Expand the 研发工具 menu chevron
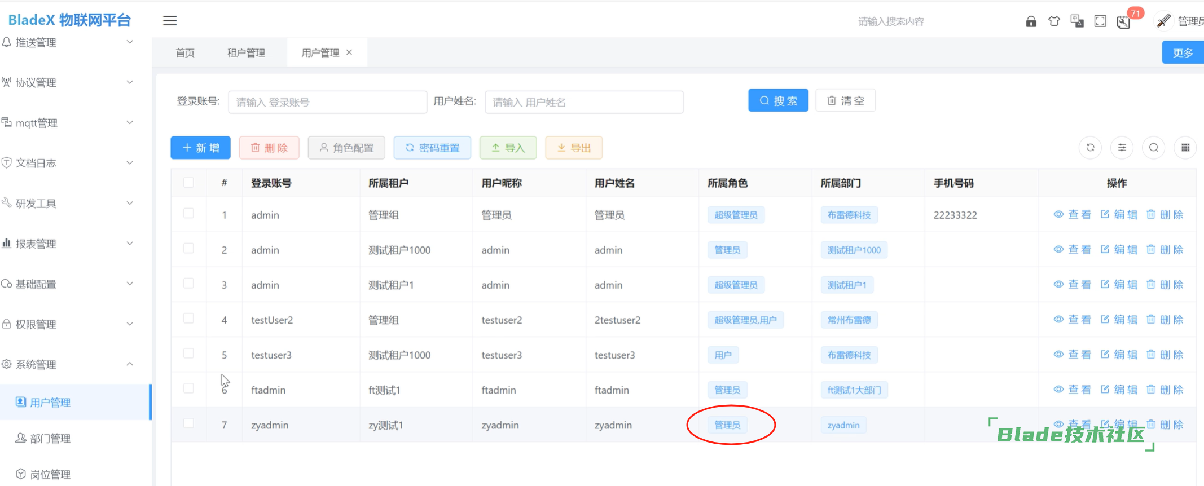Image resolution: width=1204 pixels, height=486 pixels. (130, 203)
